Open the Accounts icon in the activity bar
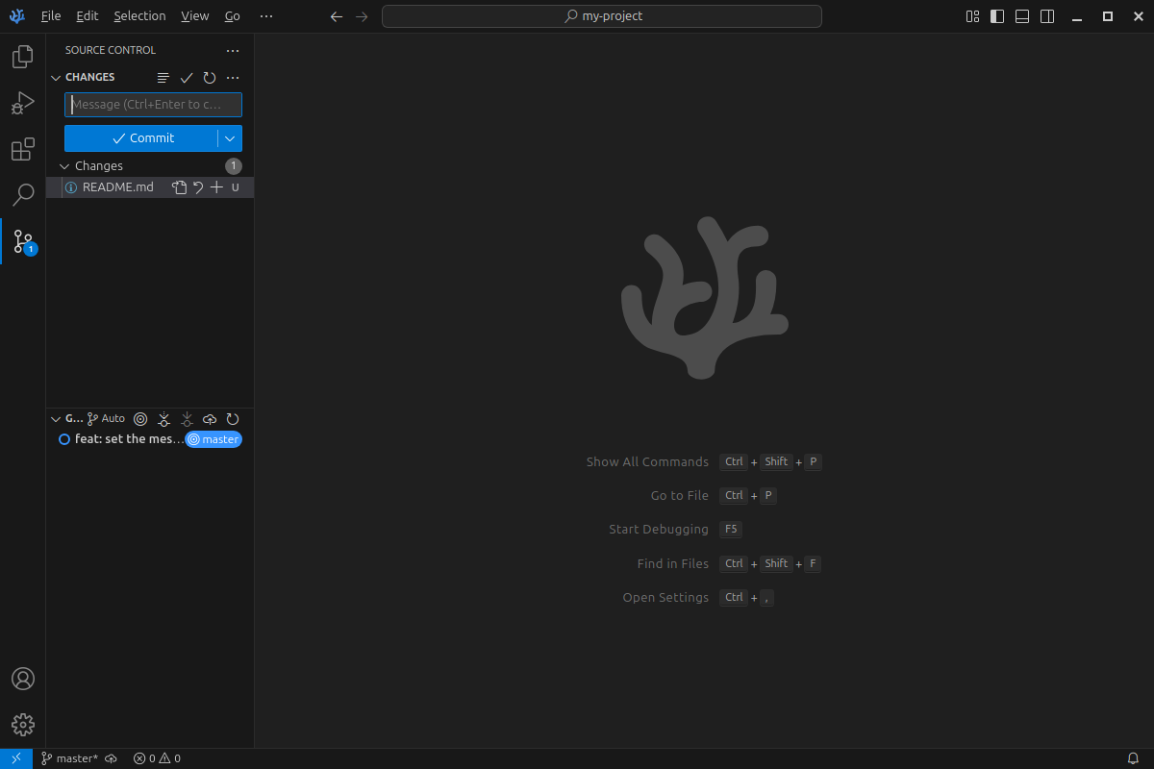 [22, 679]
